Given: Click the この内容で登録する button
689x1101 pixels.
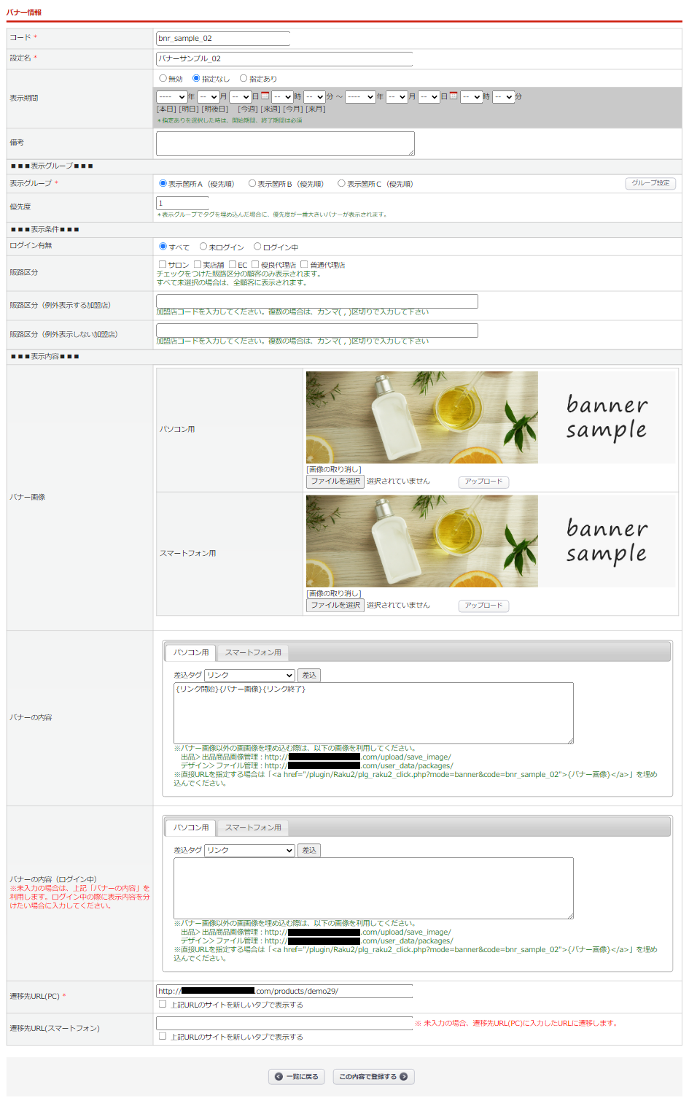Looking at the screenshot, I should click(x=374, y=1076).
